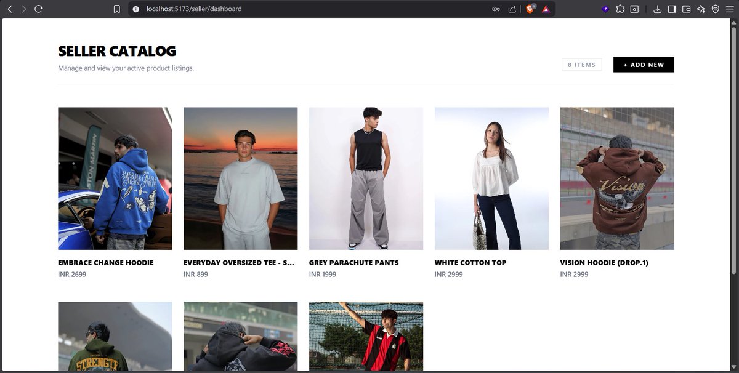This screenshot has width=739, height=373.
Task: Open the extensions puzzle menu
Action: (x=620, y=9)
